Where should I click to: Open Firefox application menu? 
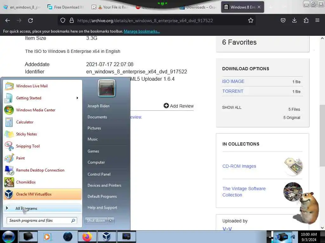coord(317,21)
